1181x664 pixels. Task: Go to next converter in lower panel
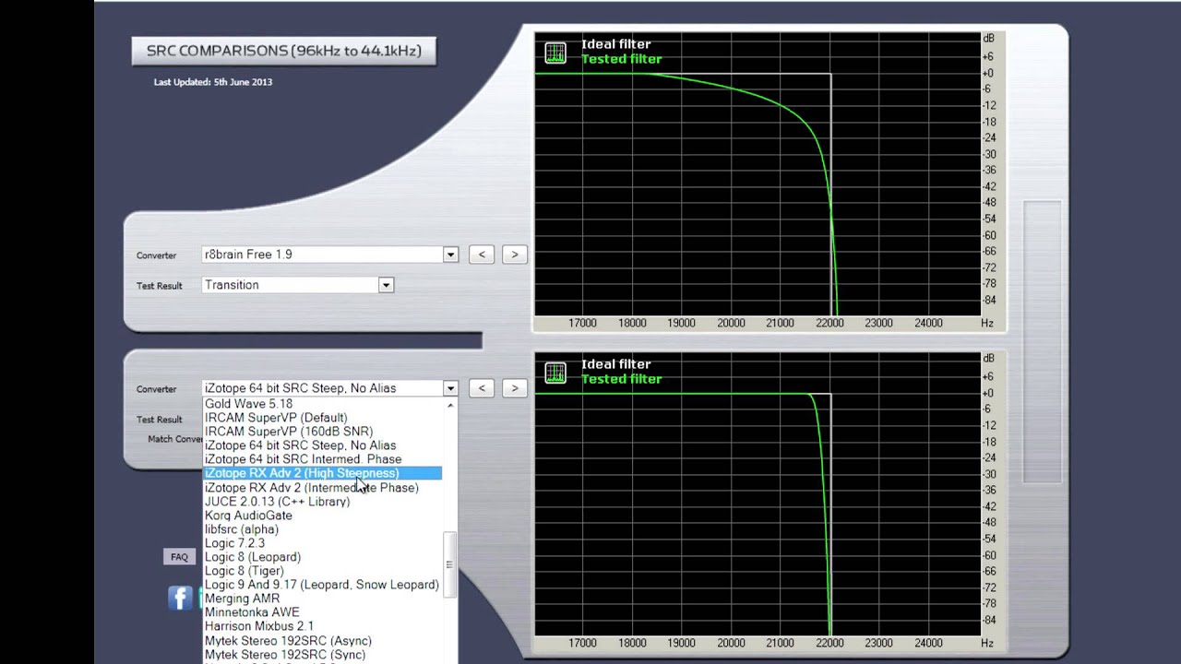click(515, 388)
